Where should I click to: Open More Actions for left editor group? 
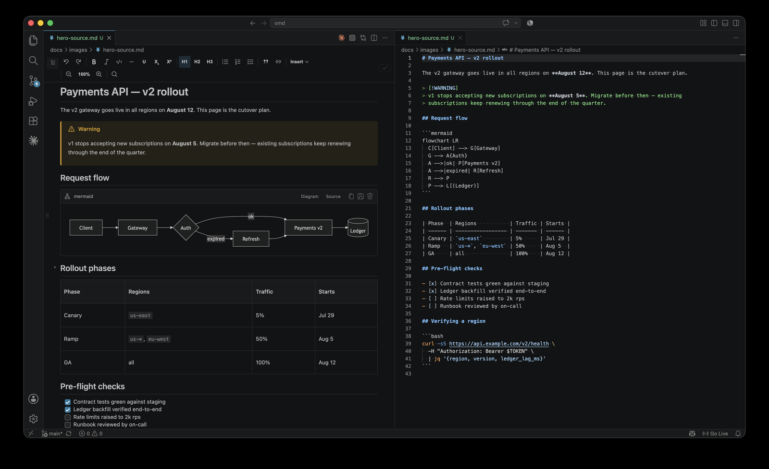pyautogui.click(x=385, y=37)
